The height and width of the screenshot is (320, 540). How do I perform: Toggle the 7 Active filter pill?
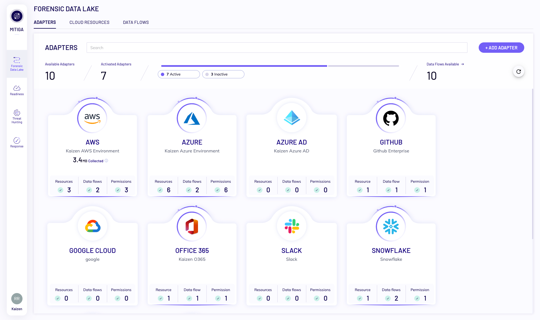pos(179,74)
